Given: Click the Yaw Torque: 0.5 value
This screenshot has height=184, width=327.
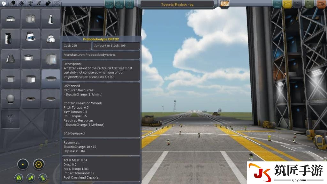Looking at the screenshot, I should [x=75, y=112].
